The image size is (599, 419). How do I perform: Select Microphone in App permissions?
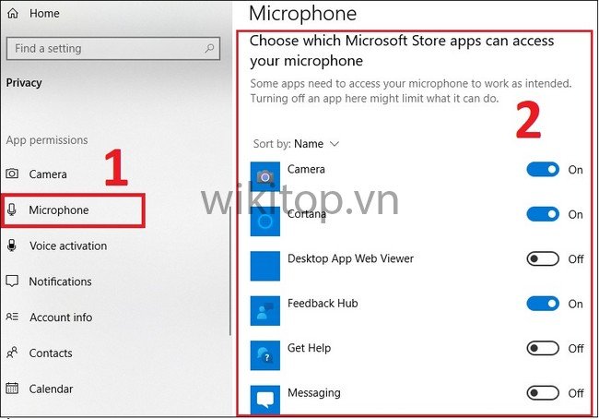(59, 210)
